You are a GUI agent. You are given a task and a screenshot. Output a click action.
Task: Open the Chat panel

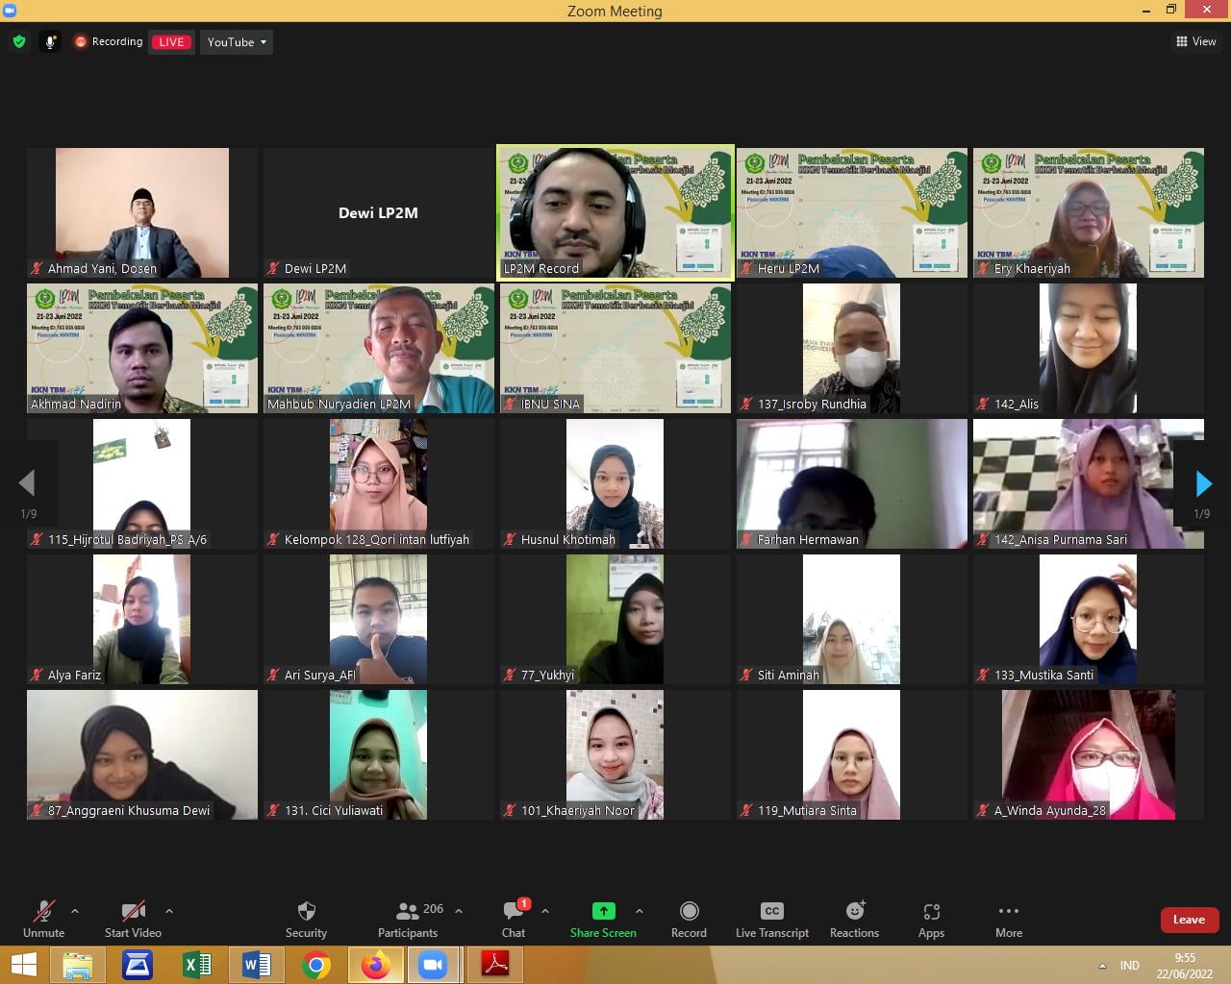pos(514,919)
